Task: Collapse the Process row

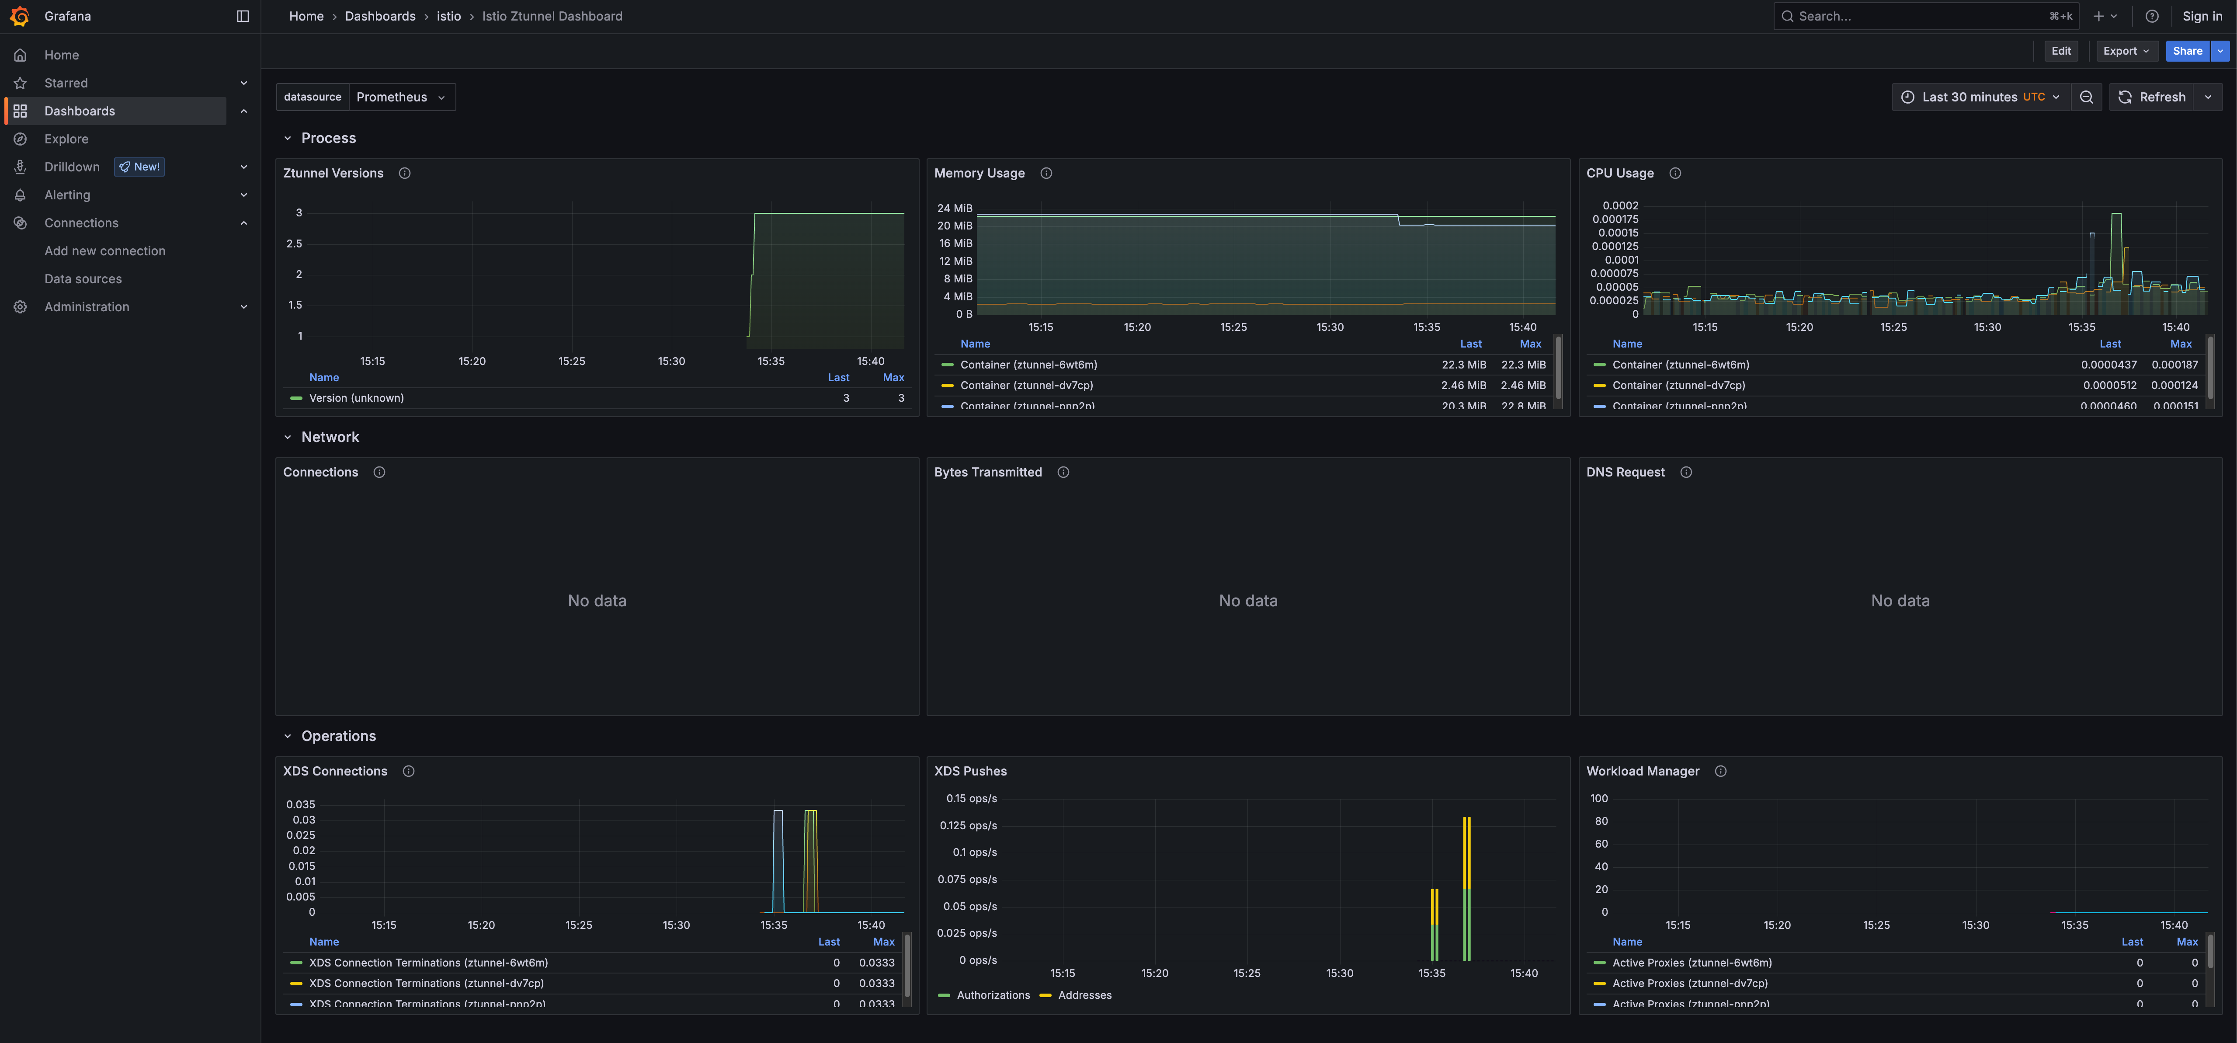Action: pyautogui.click(x=288, y=137)
